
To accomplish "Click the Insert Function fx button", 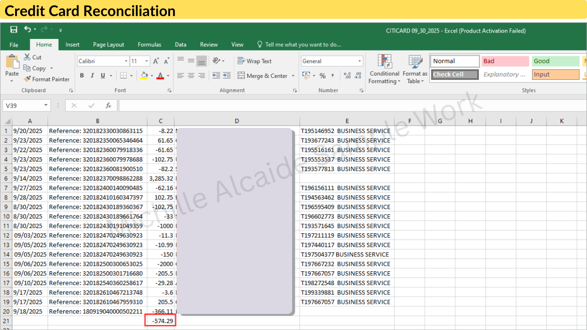I will (109, 105).
